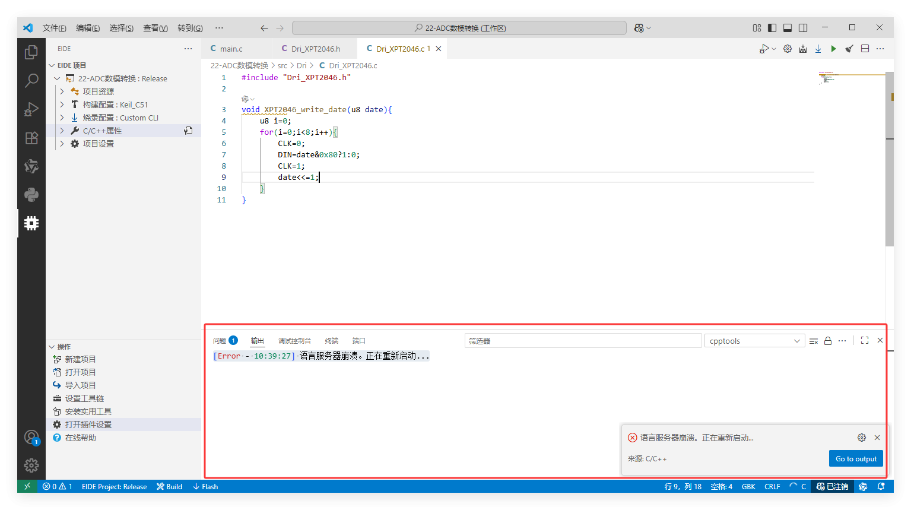
Task: Open the Accounts menu icon
Action: (31, 438)
